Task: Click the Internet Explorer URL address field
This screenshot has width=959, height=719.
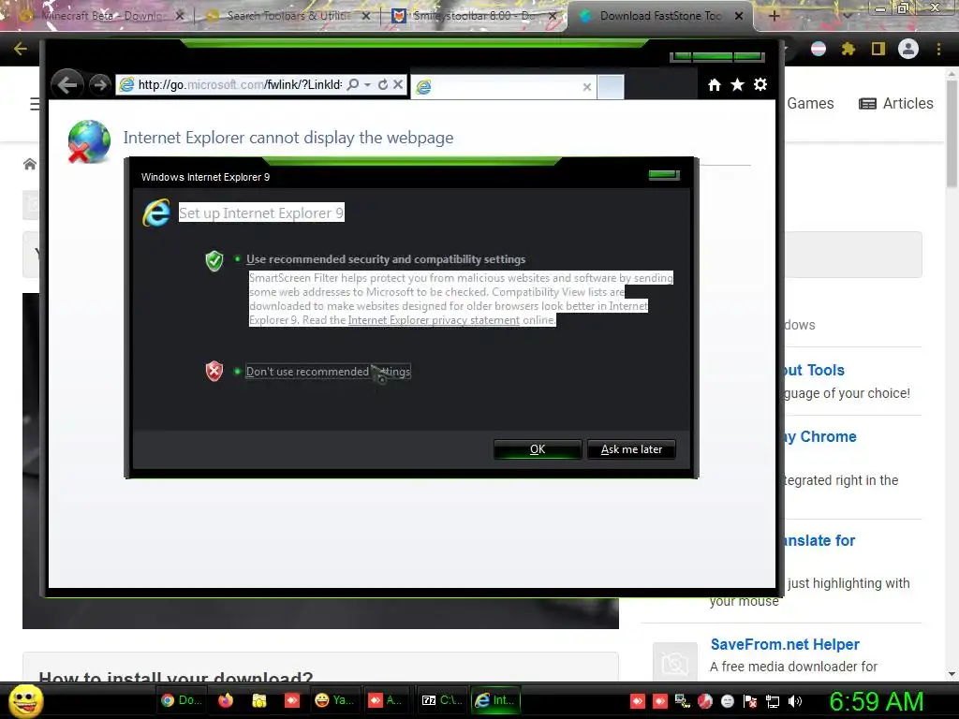Action: [x=240, y=84]
